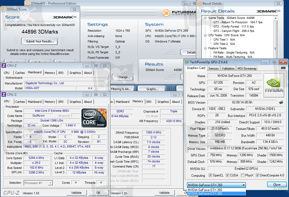Click Submit Your Results button
Viewport: 289px width, 197px height.
[40, 41]
